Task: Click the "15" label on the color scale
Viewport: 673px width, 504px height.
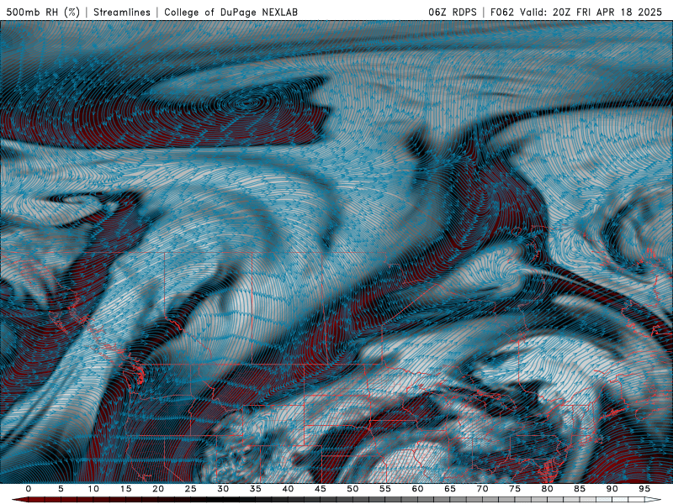Action: 125,489
